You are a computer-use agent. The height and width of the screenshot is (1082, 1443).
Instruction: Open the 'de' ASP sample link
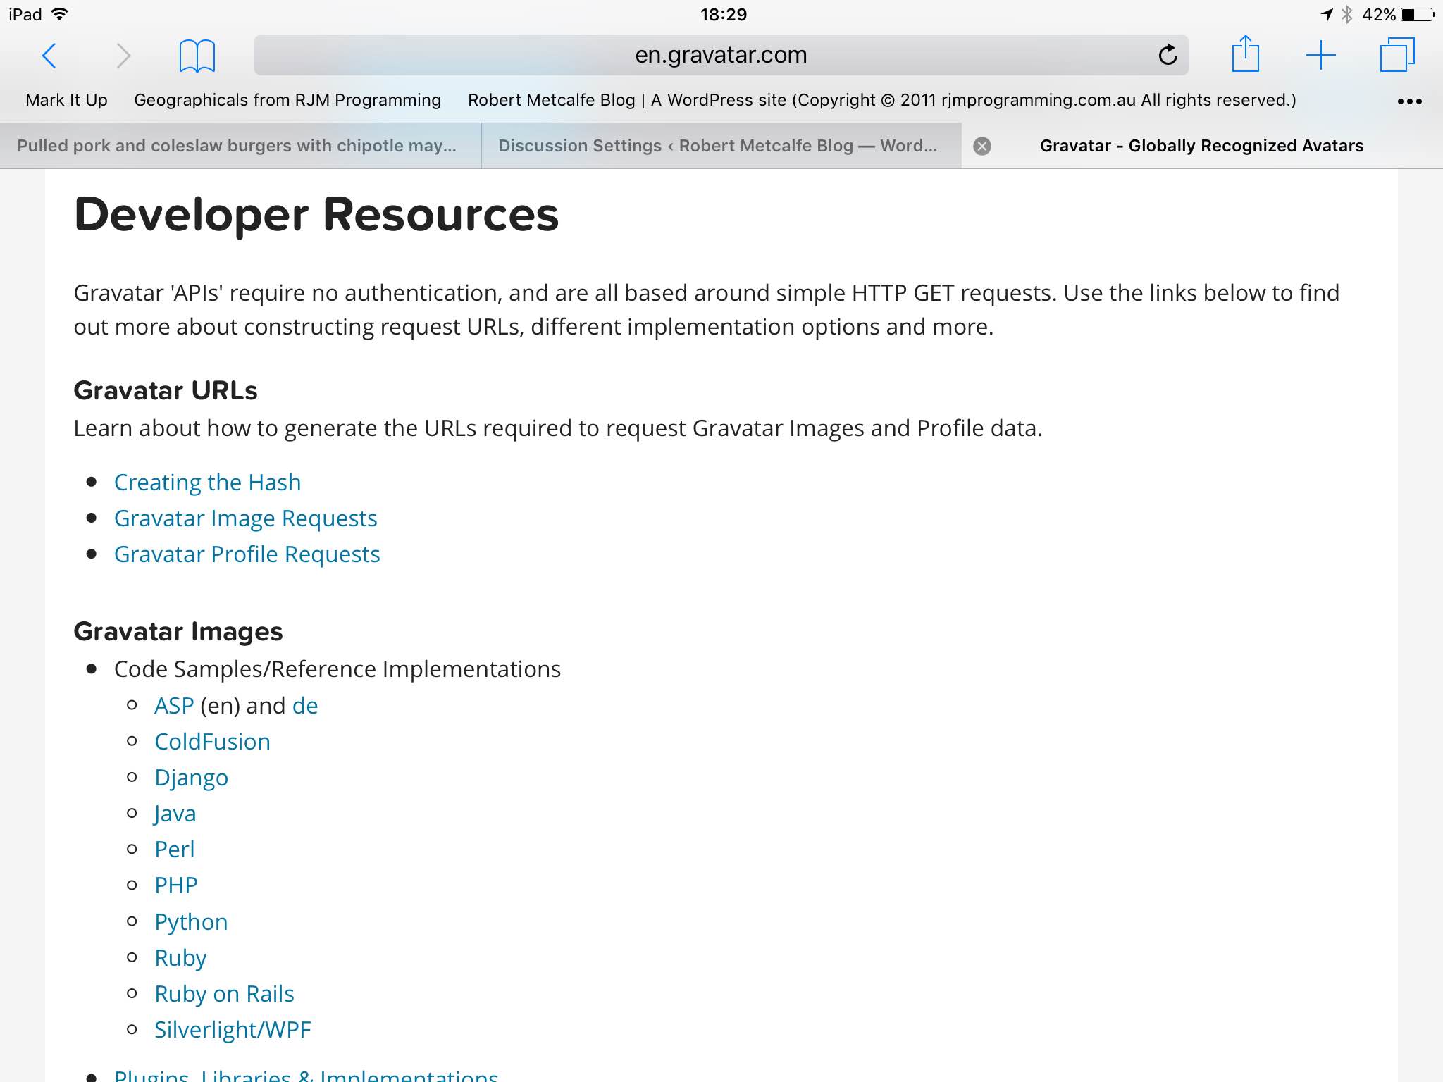pos(305,706)
